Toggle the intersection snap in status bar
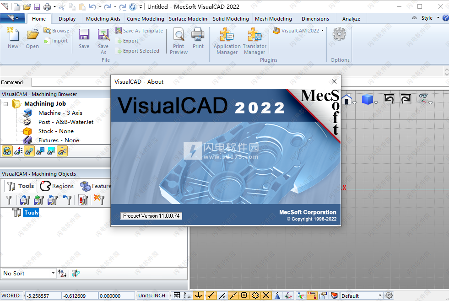 point(266,295)
